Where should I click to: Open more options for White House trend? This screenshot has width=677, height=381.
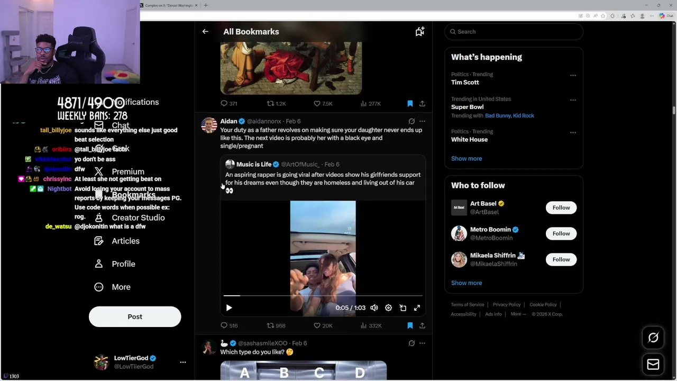573,132
